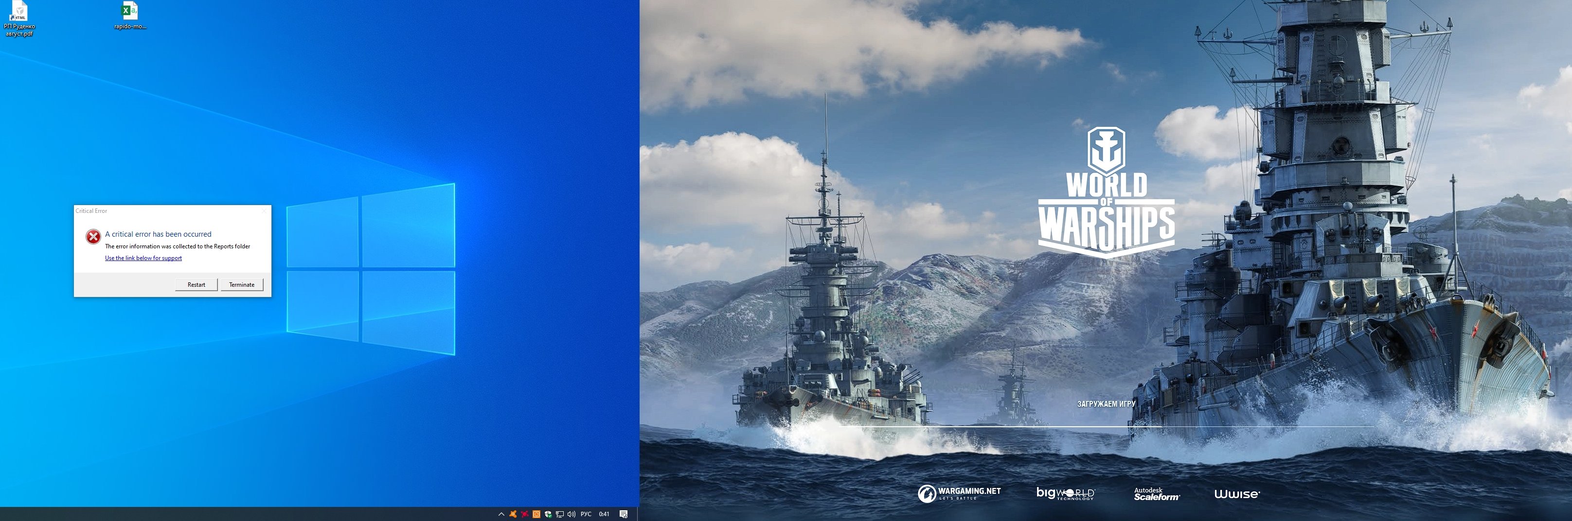The height and width of the screenshot is (521, 1572).
Task: Open the РП Руденко август.pdf desktop file
Action: (x=19, y=19)
